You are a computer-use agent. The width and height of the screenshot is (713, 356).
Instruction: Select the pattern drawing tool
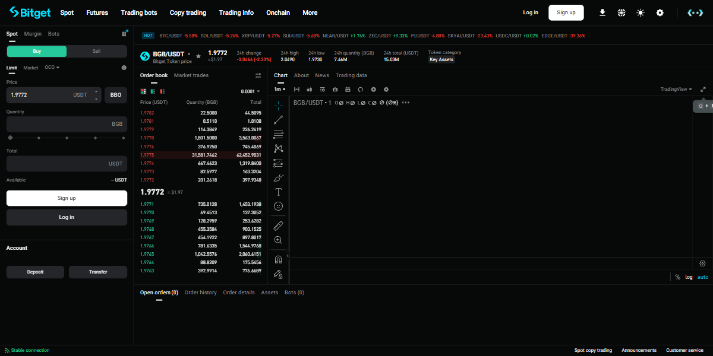point(278,148)
